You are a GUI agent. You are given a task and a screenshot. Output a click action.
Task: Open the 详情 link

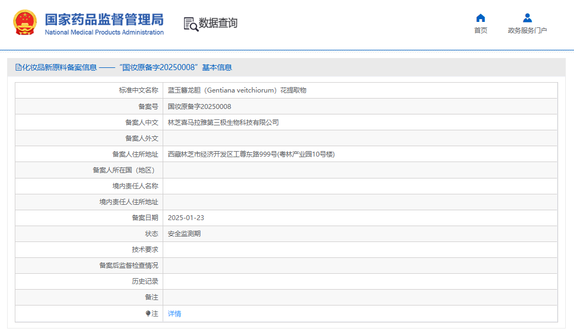point(174,314)
